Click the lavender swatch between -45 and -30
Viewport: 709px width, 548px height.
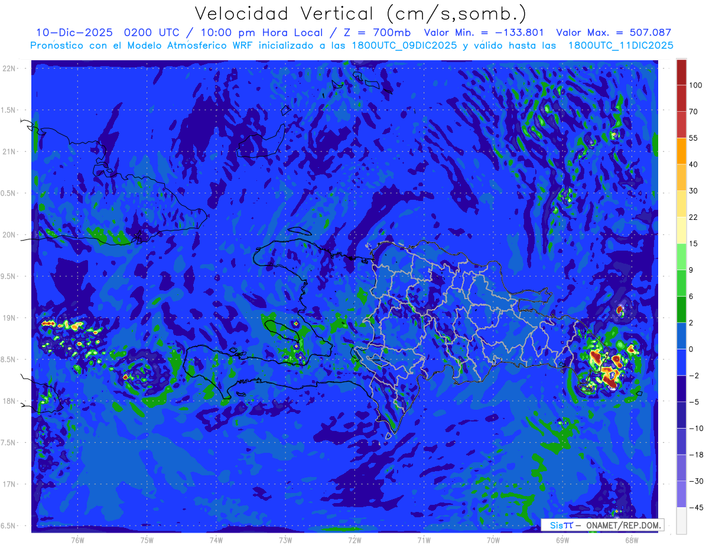681,494
